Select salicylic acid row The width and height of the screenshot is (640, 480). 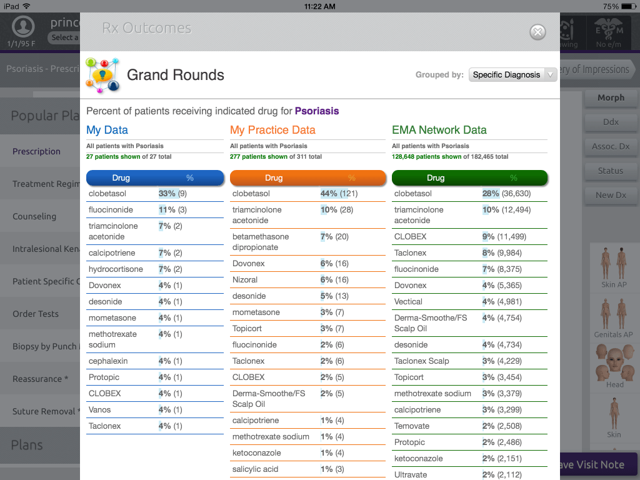pos(307,469)
